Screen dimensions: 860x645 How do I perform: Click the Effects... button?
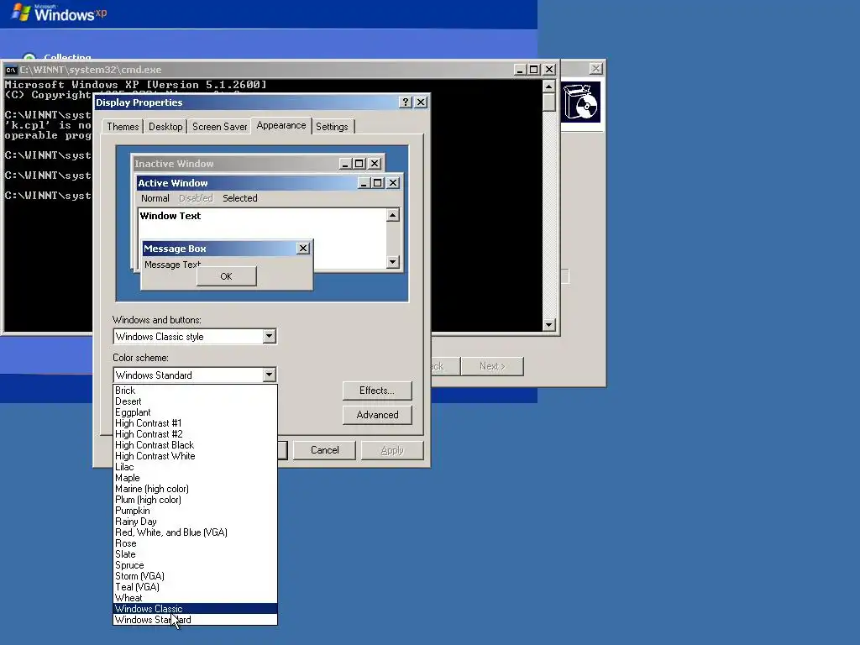coord(377,391)
